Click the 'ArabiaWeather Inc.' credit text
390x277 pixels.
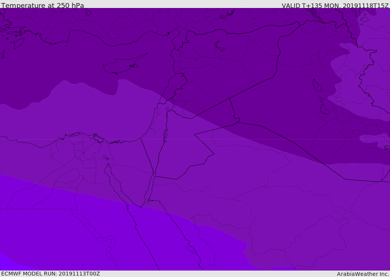(x=363, y=274)
